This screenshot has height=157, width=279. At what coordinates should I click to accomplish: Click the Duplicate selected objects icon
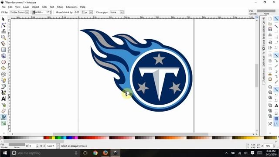[270, 106]
